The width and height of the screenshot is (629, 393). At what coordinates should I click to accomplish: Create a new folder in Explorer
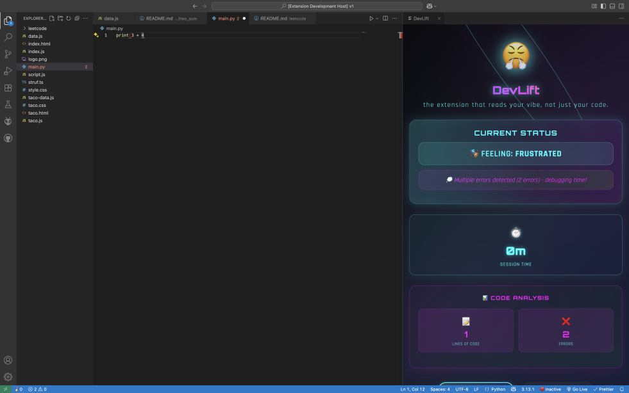tap(60, 19)
